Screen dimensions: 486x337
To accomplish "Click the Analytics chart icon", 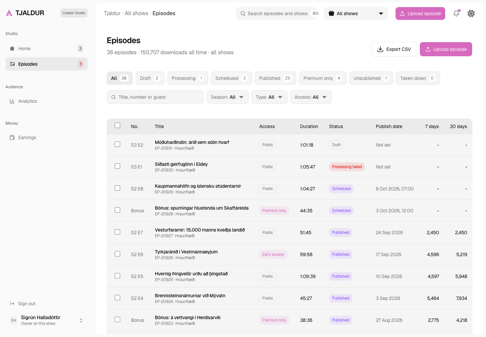I will coord(12,101).
